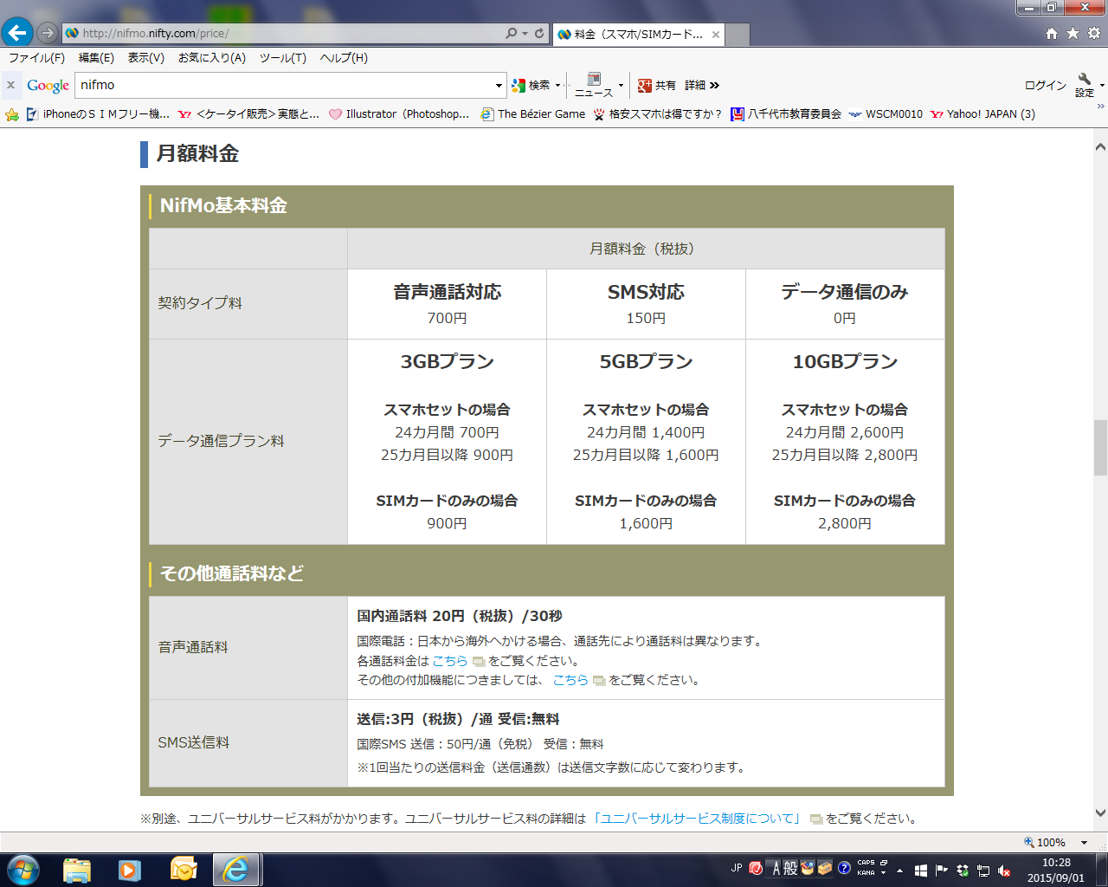Viewport: 1108px width, 887px height.
Task: Open the Windows Start button
Action: pos(23,869)
